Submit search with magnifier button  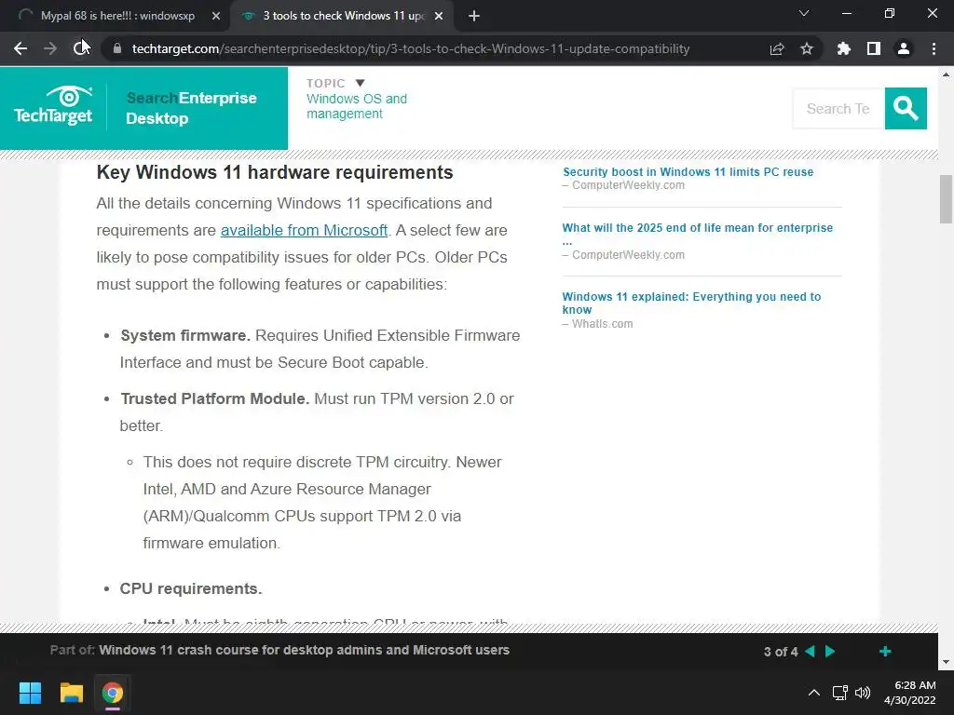pos(906,108)
